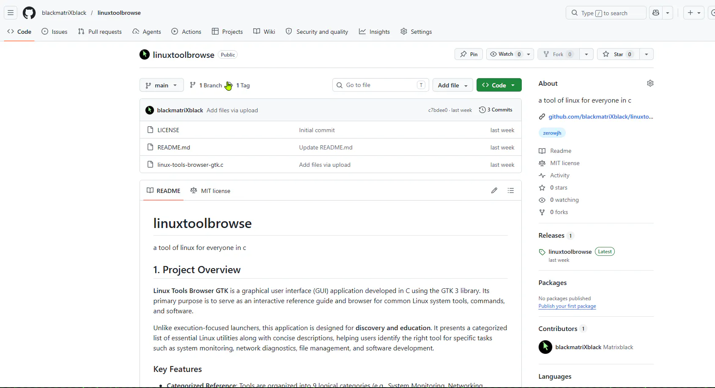Image resolution: width=715 pixels, height=388 pixels.
Task: Open the Packages heading link
Action: (x=553, y=283)
